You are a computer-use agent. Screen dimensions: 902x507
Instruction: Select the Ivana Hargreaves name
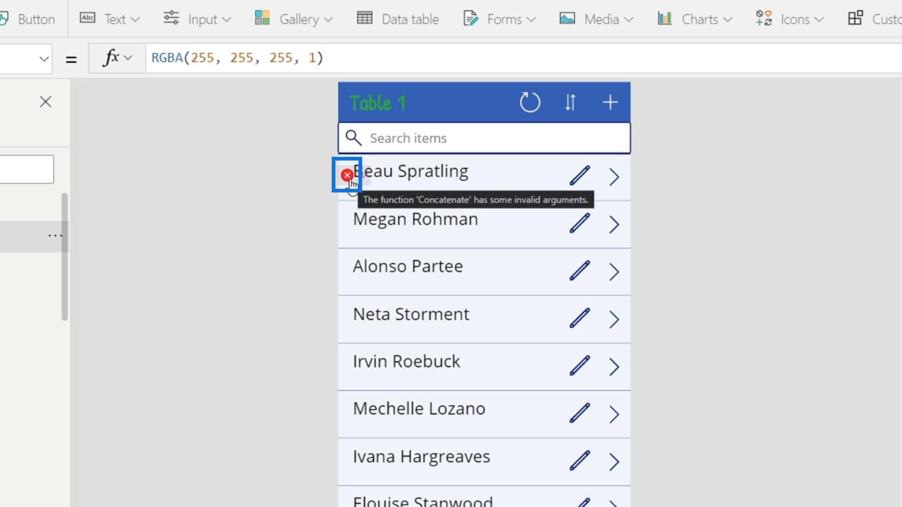(x=421, y=457)
